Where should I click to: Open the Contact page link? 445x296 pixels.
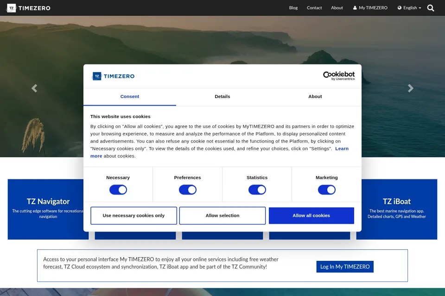tap(314, 8)
